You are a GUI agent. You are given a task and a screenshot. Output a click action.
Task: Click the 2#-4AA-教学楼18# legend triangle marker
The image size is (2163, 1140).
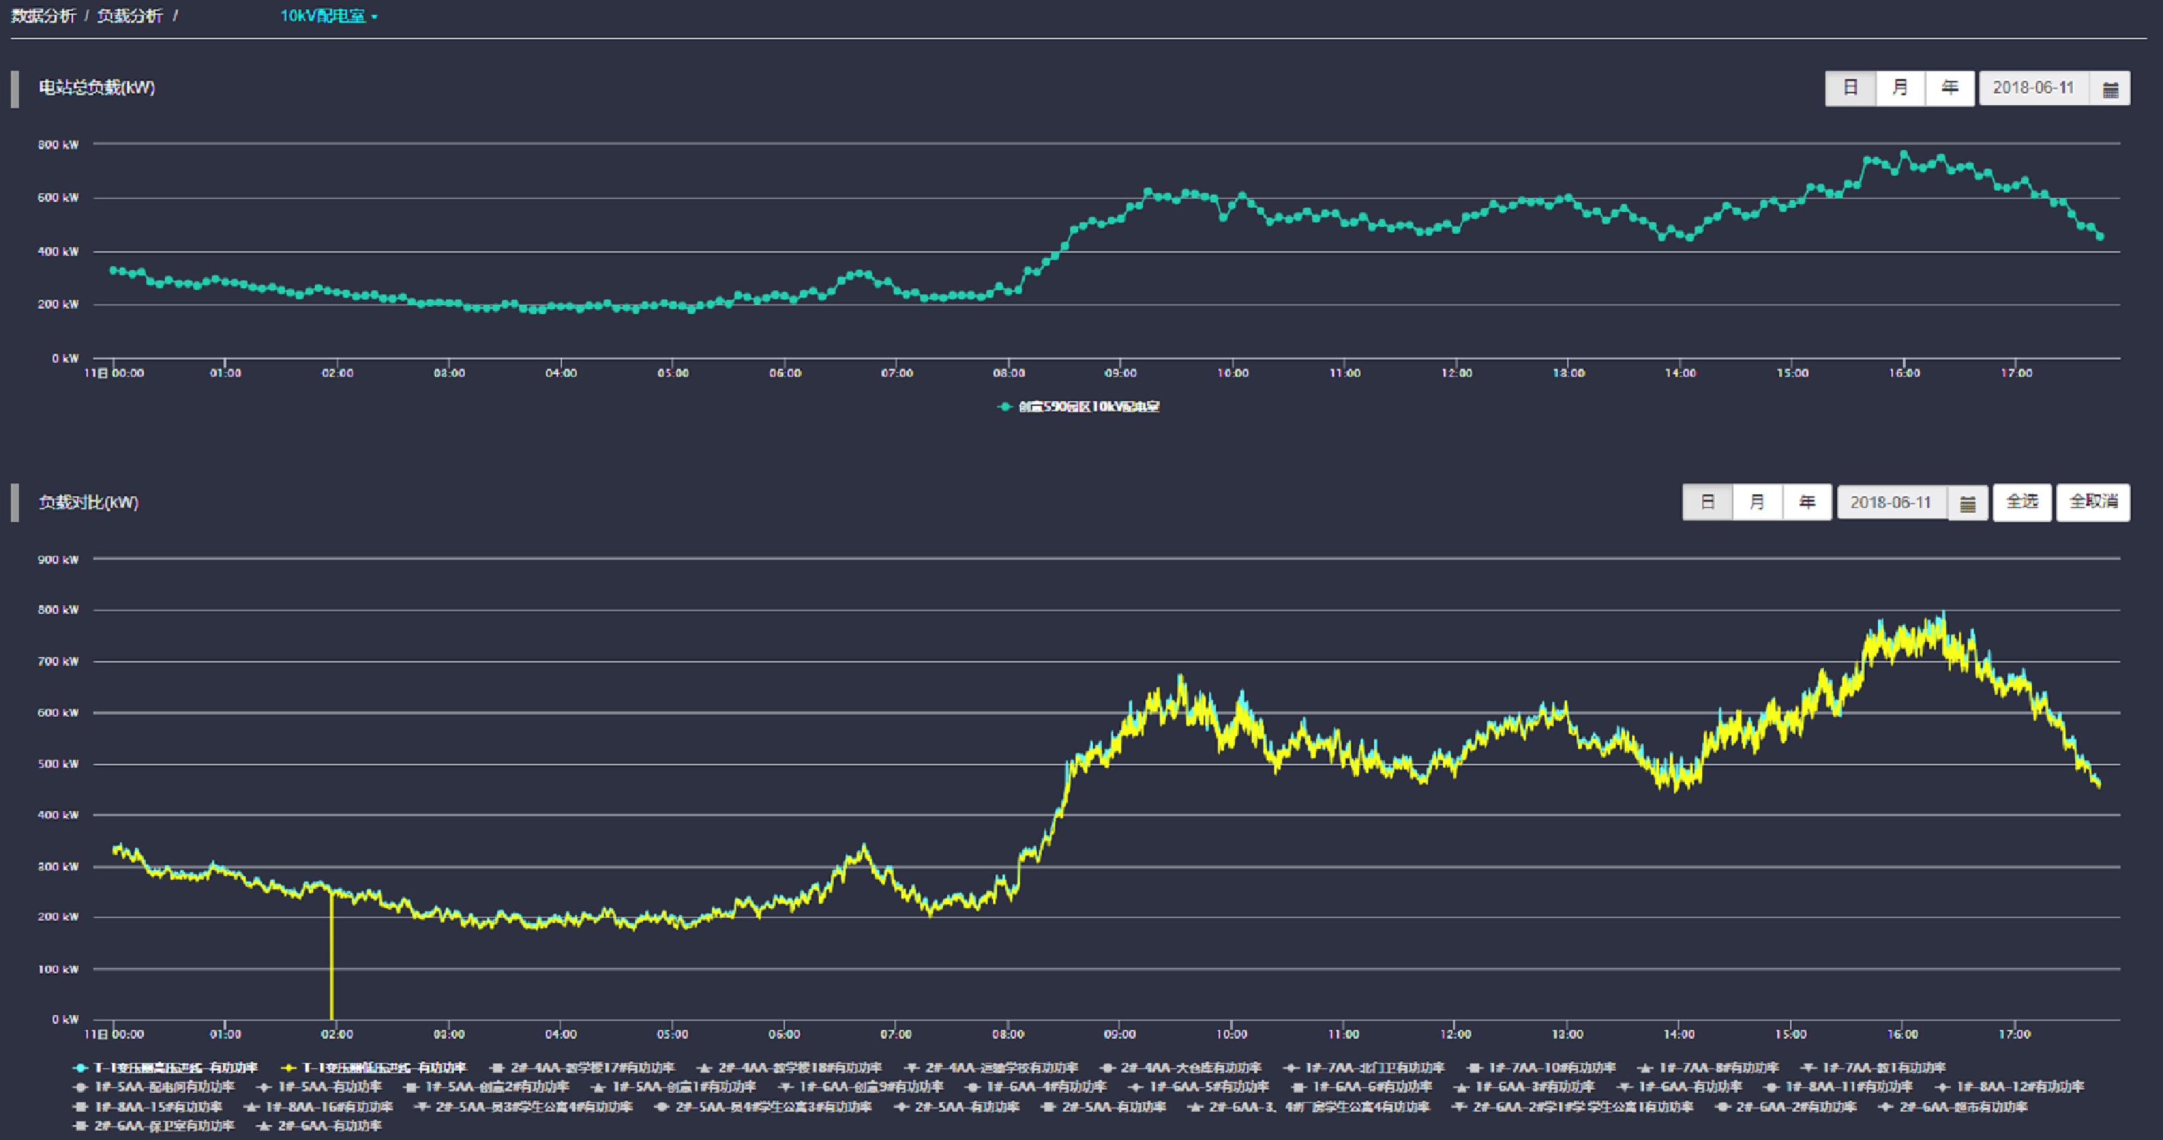(x=705, y=1068)
